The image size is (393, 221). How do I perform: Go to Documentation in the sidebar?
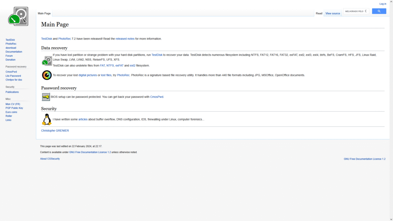pos(14,52)
